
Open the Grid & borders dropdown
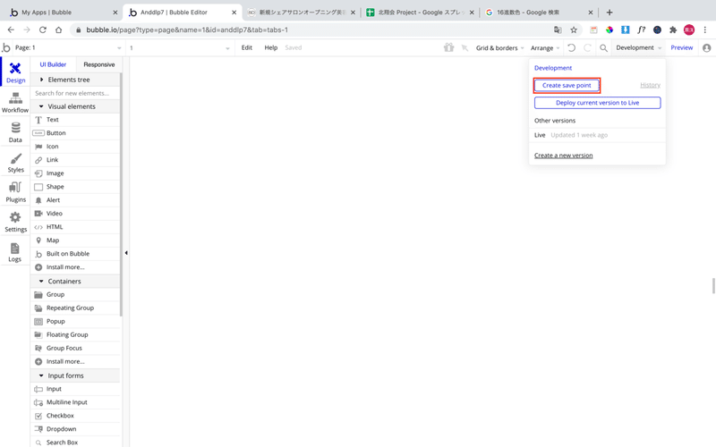coord(500,48)
